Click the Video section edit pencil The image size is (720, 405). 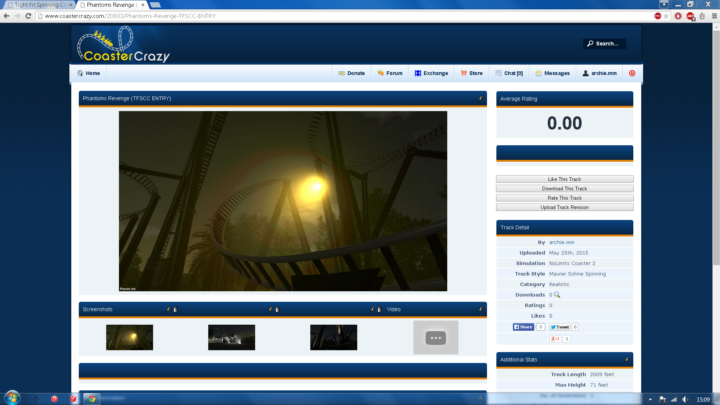(x=480, y=309)
